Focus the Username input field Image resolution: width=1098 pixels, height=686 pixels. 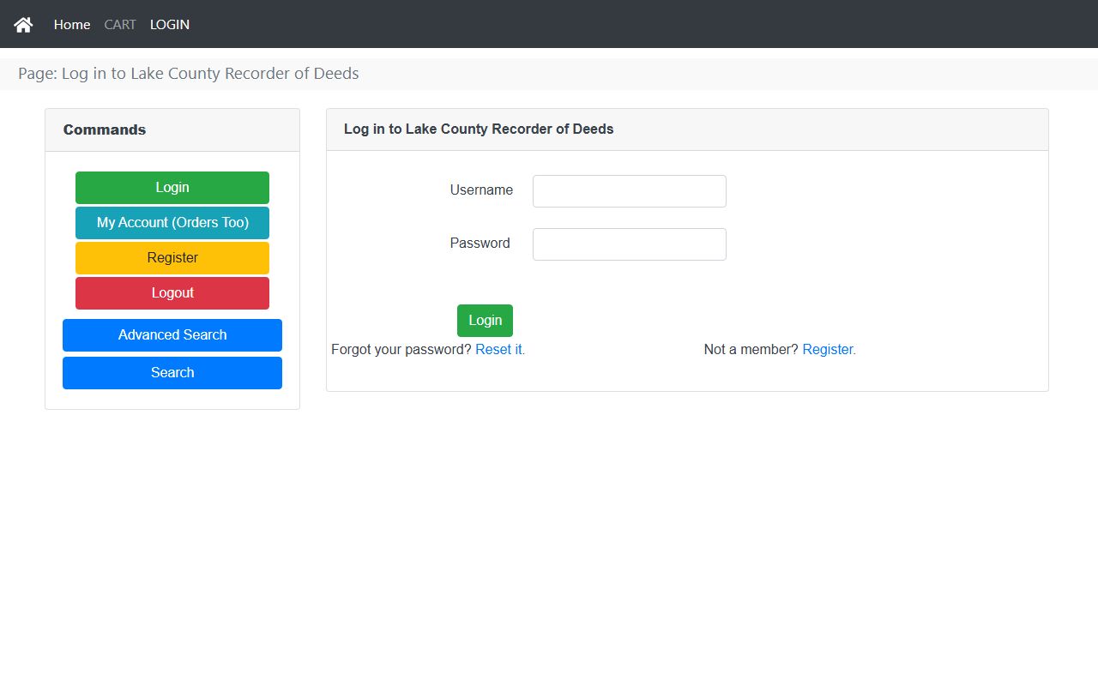coord(630,191)
